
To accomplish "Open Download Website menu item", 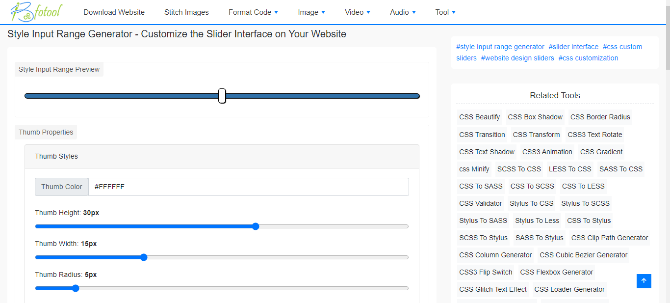I will coord(114,12).
